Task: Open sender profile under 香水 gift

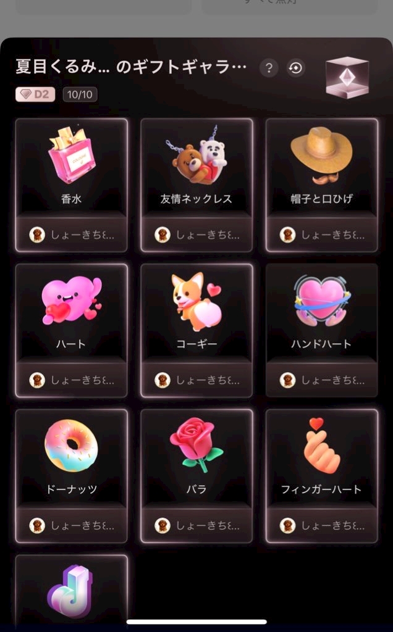Action: pos(72,235)
